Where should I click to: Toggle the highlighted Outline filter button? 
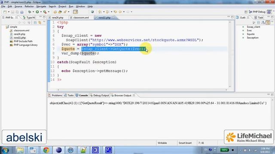(268, 23)
